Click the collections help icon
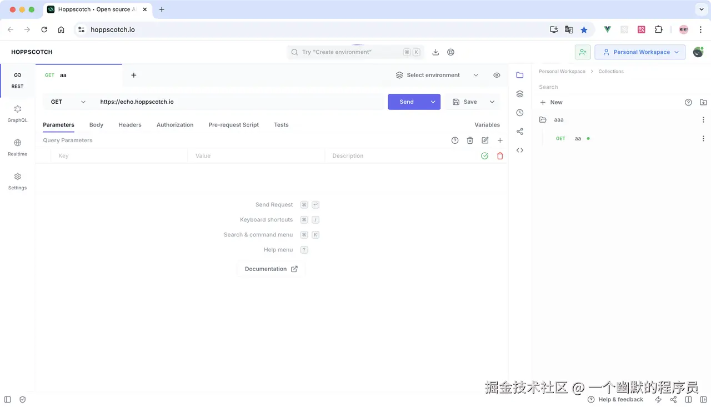711x407 pixels. (x=688, y=102)
